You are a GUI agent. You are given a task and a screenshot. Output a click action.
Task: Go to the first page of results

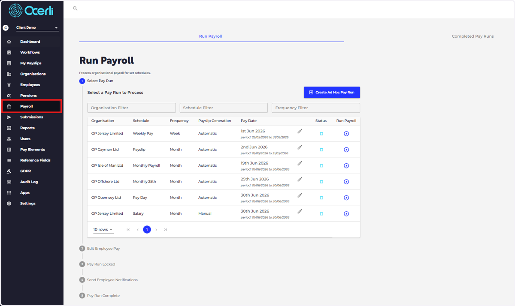(128, 230)
